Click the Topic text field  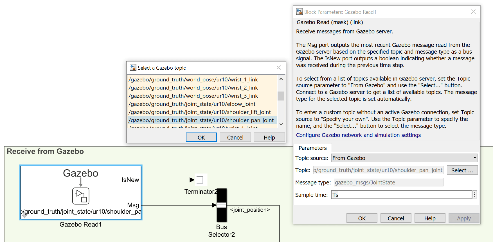coord(378,170)
